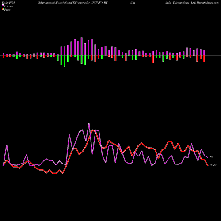Click the Volume legend color swatch

(x=3, y=6)
